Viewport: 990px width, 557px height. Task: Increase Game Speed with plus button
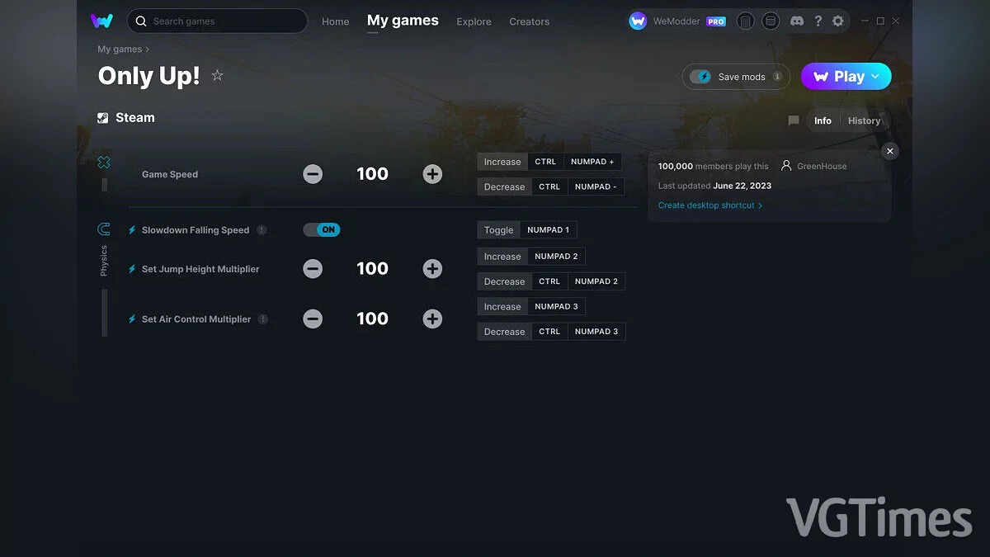coord(432,174)
